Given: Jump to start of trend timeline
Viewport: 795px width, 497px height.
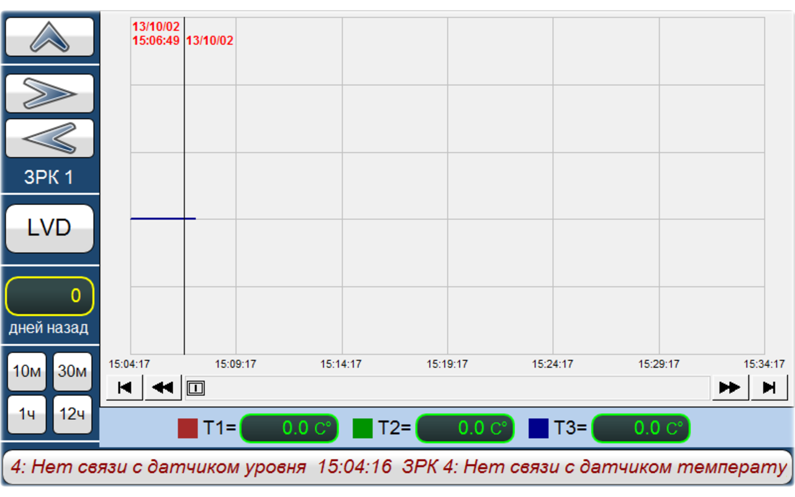Looking at the screenshot, I should (125, 388).
